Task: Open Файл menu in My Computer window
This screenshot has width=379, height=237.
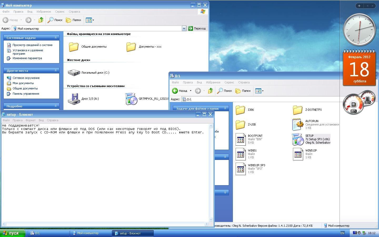Action: click(x=6, y=12)
